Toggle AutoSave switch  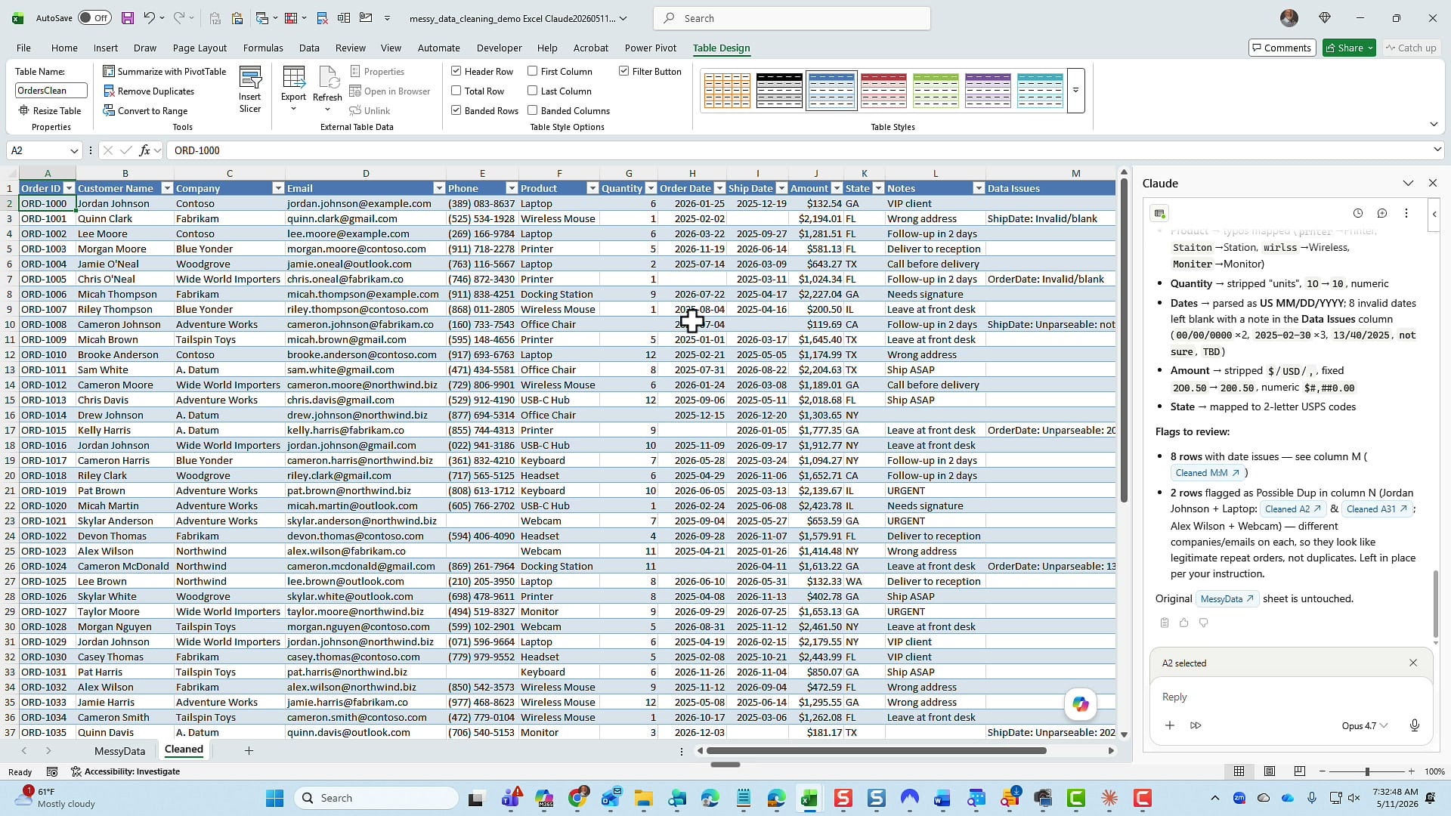coord(94,18)
